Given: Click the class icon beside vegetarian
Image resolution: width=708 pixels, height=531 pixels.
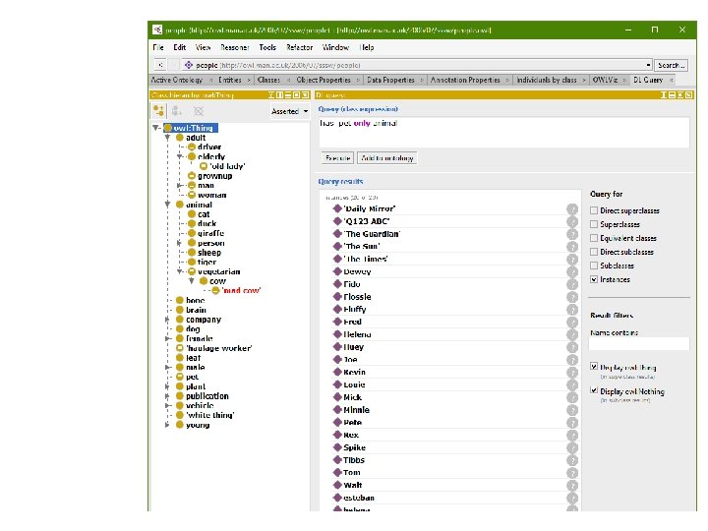Looking at the screenshot, I should pos(192,271).
